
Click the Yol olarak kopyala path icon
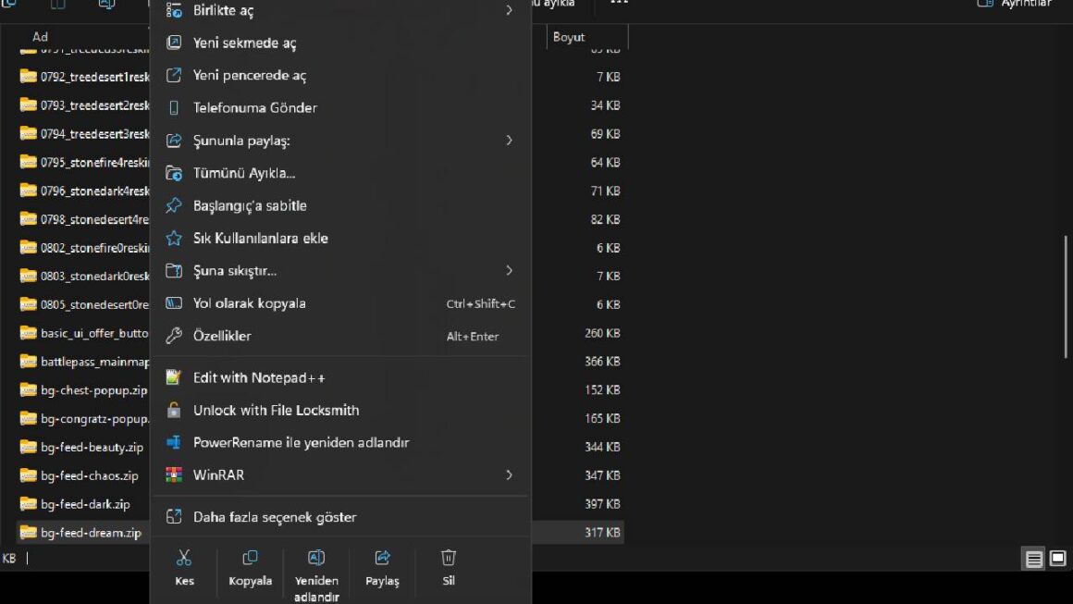tap(174, 303)
